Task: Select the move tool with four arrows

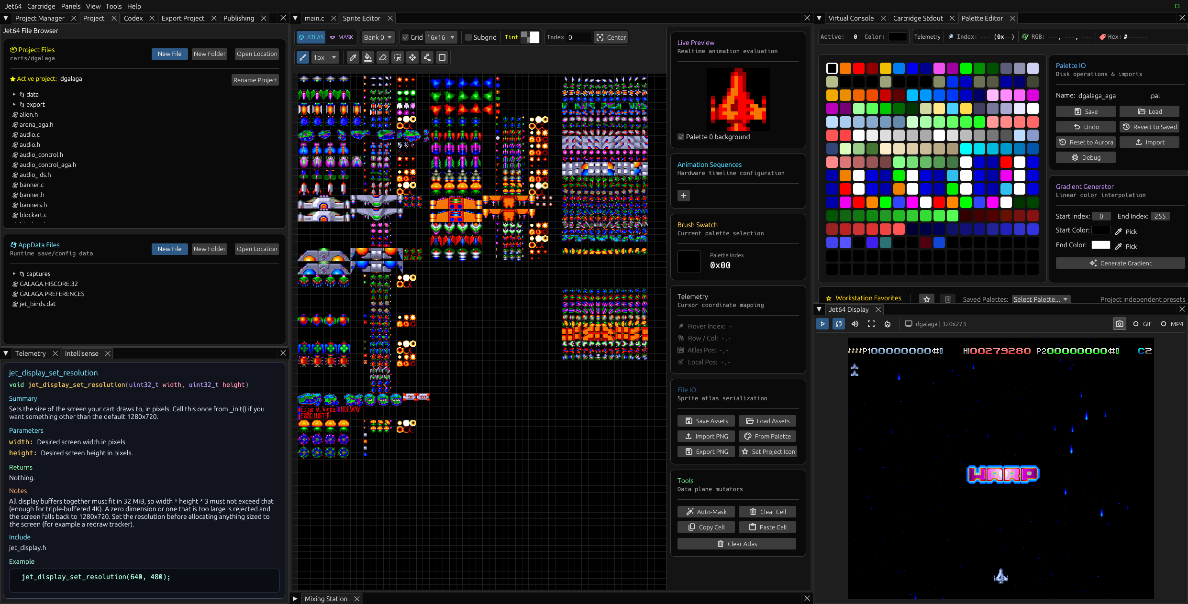Action: [x=412, y=58]
